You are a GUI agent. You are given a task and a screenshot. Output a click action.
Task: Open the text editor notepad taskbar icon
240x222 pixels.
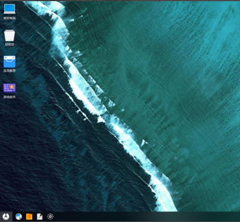pyautogui.click(x=40, y=216)
